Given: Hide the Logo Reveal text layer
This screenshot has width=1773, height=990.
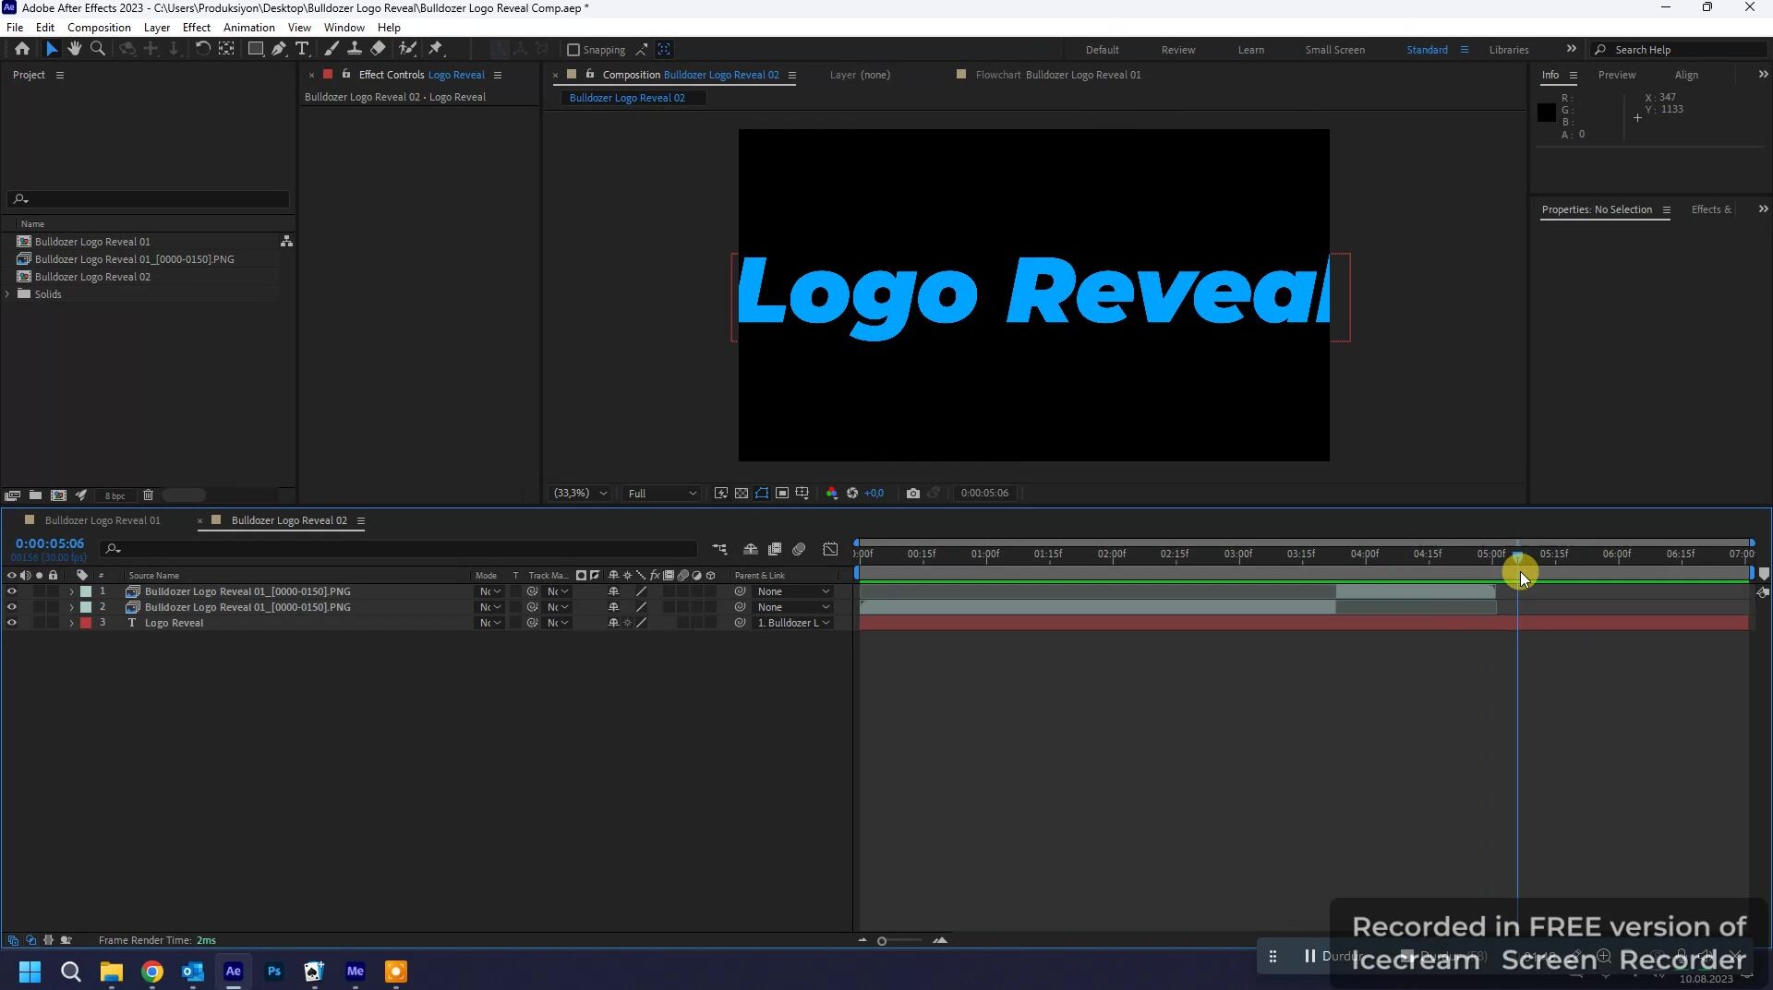Looking at the screenshot, I should 12,623.
